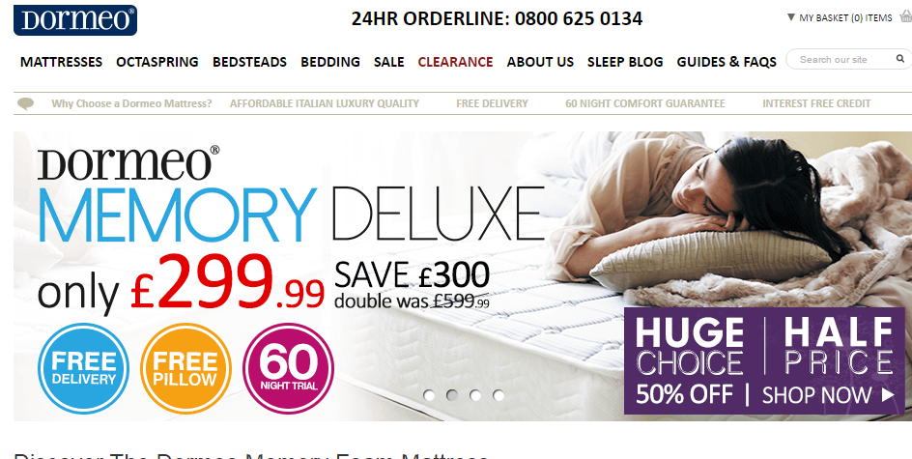The height and width of the screenshot is (459, 912).
Task: Click the pink 60 Night Trial badge
Action: tap(288, 368)
